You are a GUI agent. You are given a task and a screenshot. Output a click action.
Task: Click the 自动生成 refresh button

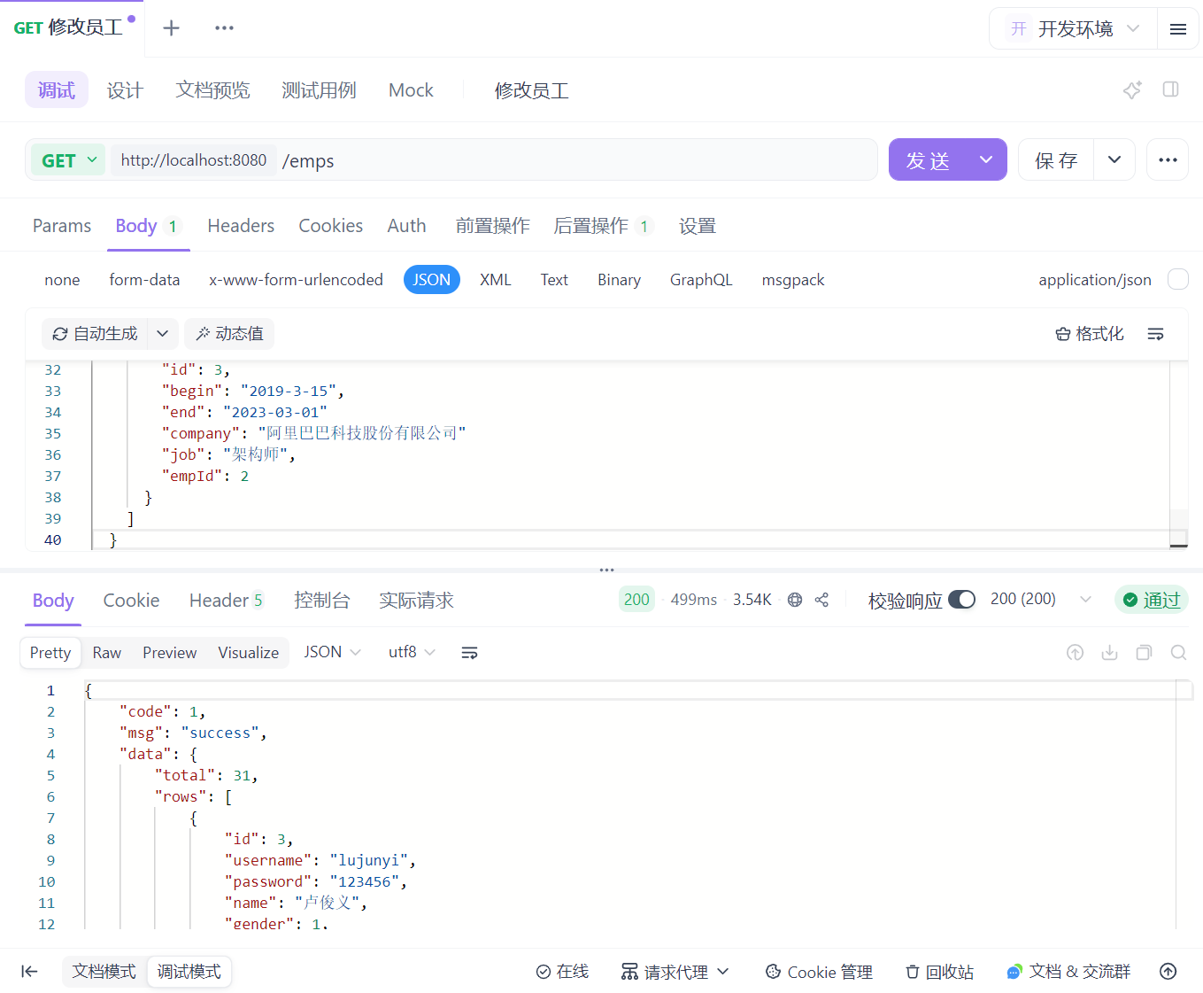95,334
